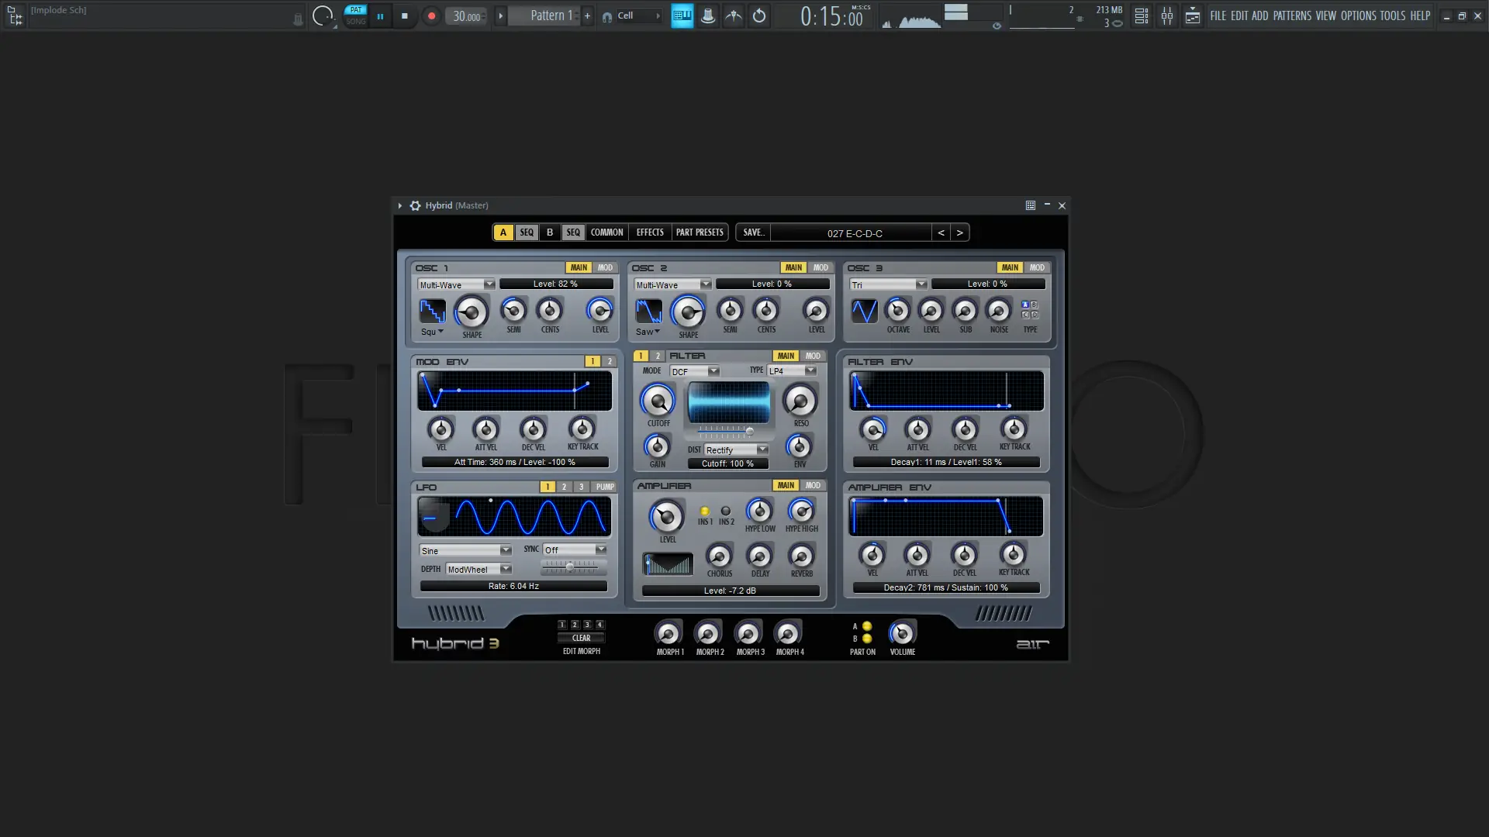The image size is (1489, 837).
Task: Stop playback with the stop button
Action: (404, 15)
